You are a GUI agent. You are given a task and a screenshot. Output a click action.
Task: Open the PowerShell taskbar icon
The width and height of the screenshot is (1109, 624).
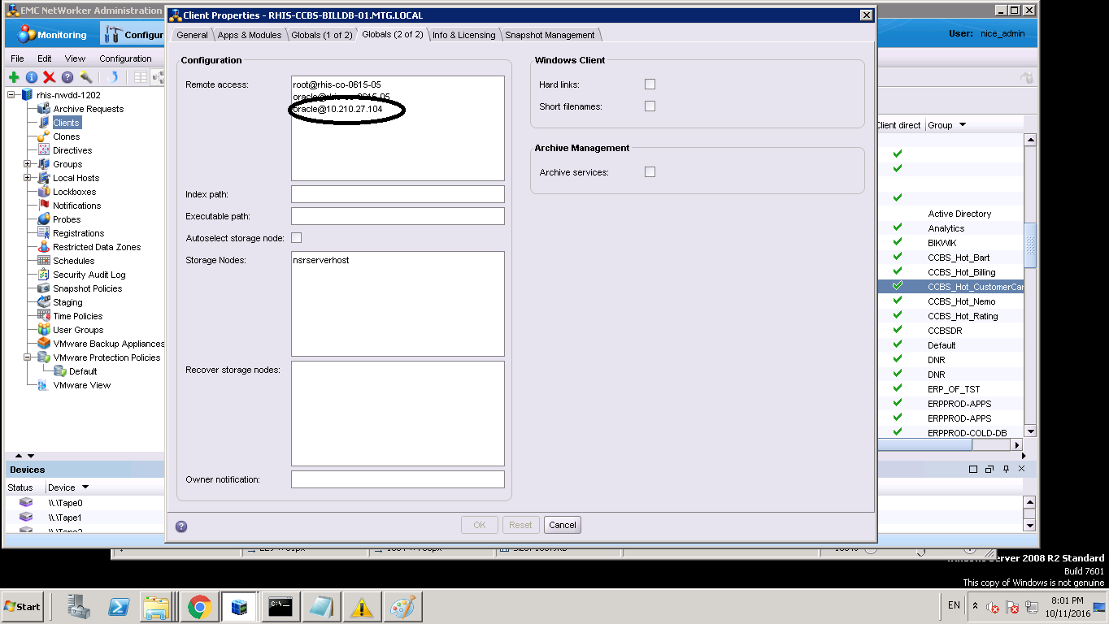[x=119, y=607]
